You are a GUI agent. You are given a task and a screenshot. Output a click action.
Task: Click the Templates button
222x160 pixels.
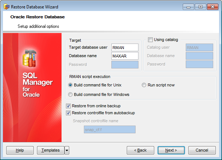click(x=51, y=150)
